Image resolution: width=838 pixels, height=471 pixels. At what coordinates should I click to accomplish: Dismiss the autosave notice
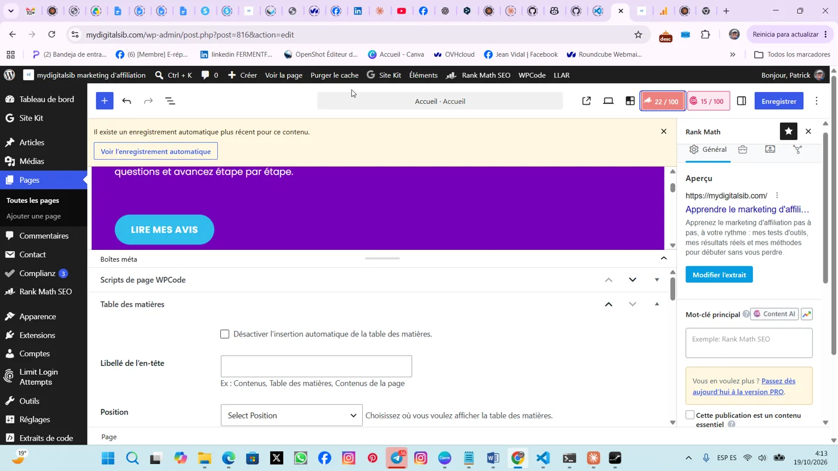pyautogui.click(x=663, y=131)
